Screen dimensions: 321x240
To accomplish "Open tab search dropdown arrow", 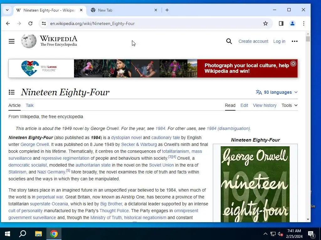I will pyautogui.click(x=7, y=10).
